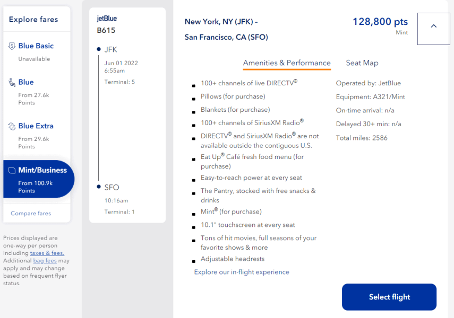Image resolution: width=454 pixels, height=318 pixels.
Task: Click the Blue fare seat icon
Action: [12, 82]
